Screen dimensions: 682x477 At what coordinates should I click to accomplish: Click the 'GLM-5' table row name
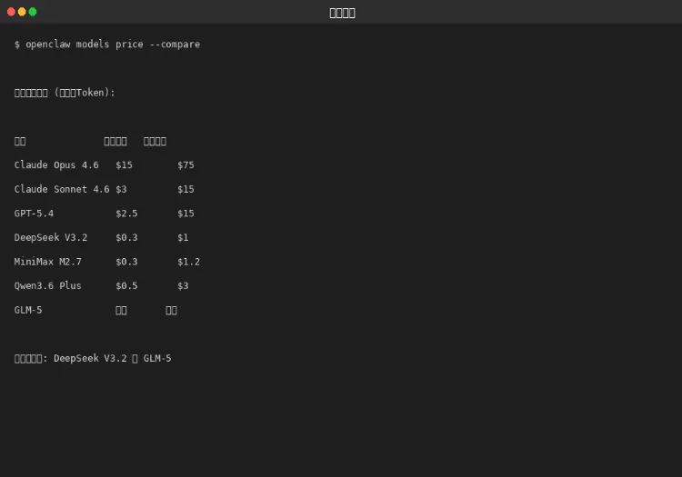click(x=28, y=310)
